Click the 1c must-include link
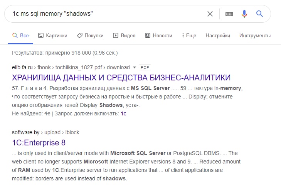 [123, 113]
